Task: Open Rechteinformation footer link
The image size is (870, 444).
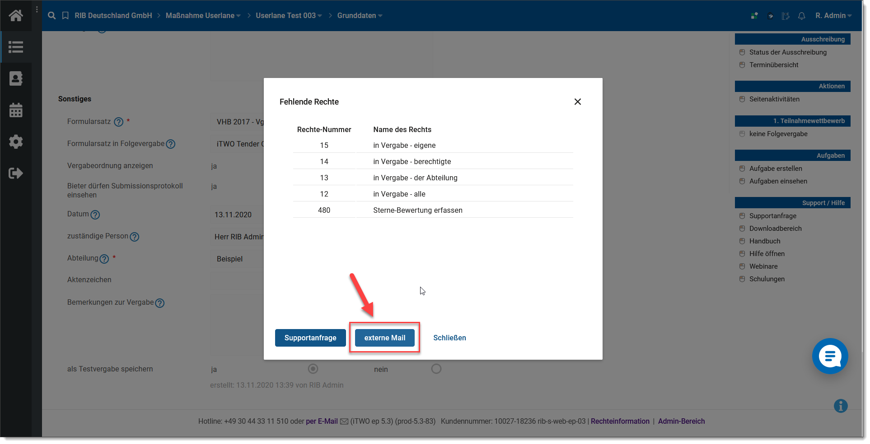Action: pyautogui.click(x=620, y=421)
